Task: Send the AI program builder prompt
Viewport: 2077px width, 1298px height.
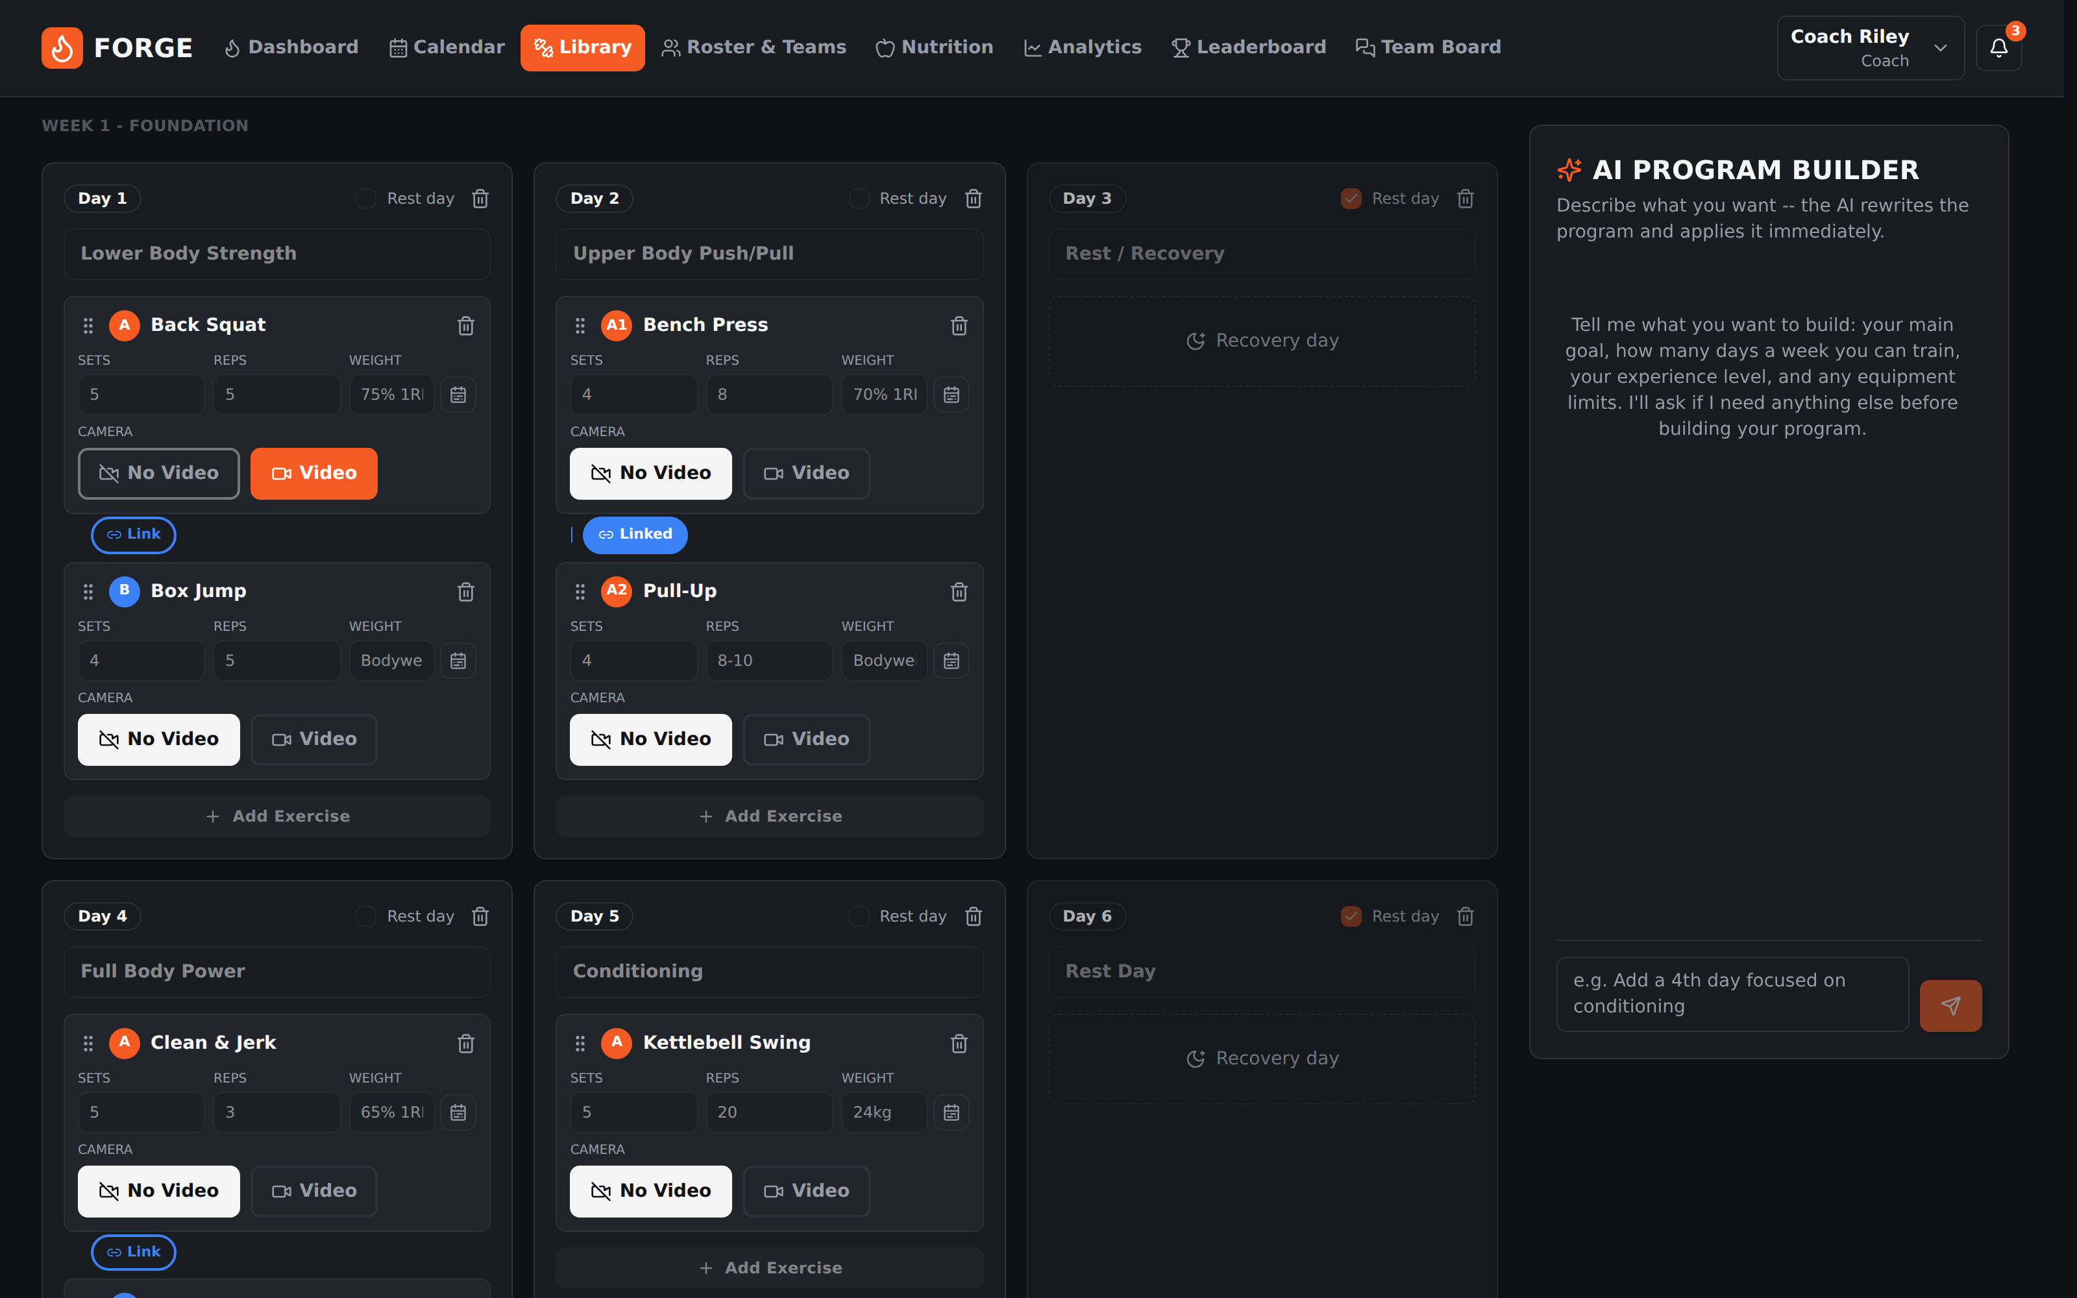Action: [x=1950, y=1005]
